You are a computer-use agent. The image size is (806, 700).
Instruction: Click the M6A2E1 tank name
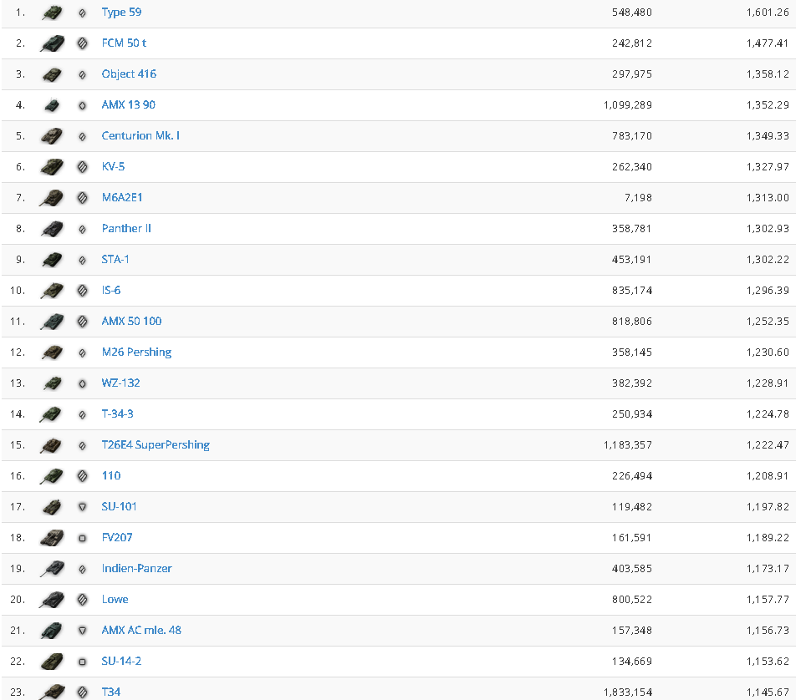point(122,198)
